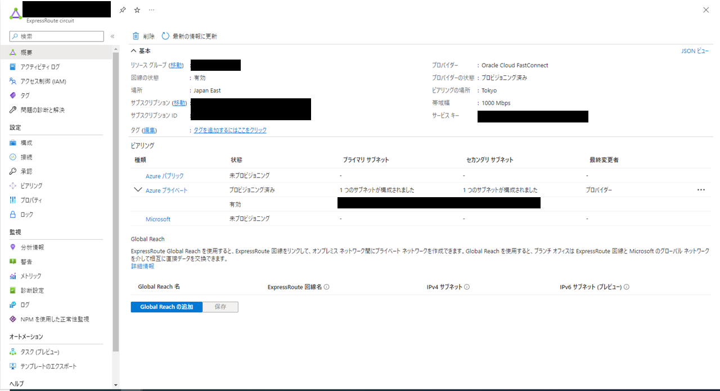This screenshot has height=391, width=720.
Task: Click the Oracle Cloud FastConnect provider value
Action: click(515, 65)
